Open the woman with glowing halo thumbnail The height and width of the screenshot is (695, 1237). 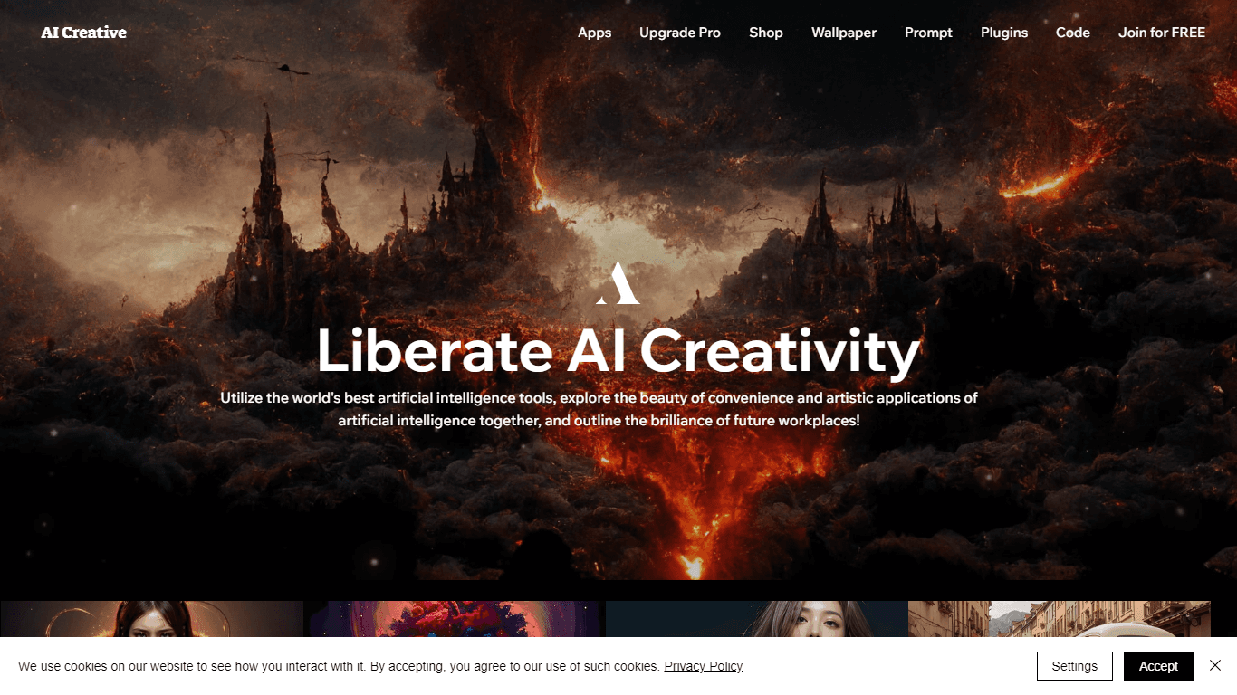point(152,619)
